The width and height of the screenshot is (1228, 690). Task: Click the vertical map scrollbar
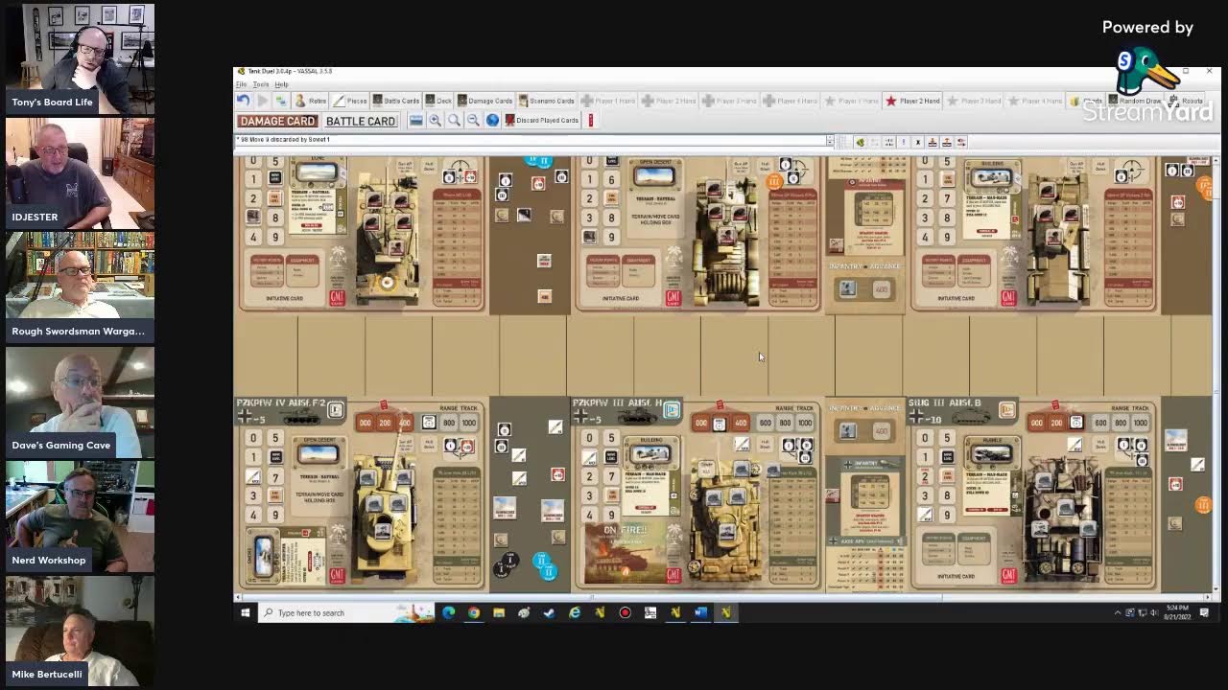(x=1216, y=374)
